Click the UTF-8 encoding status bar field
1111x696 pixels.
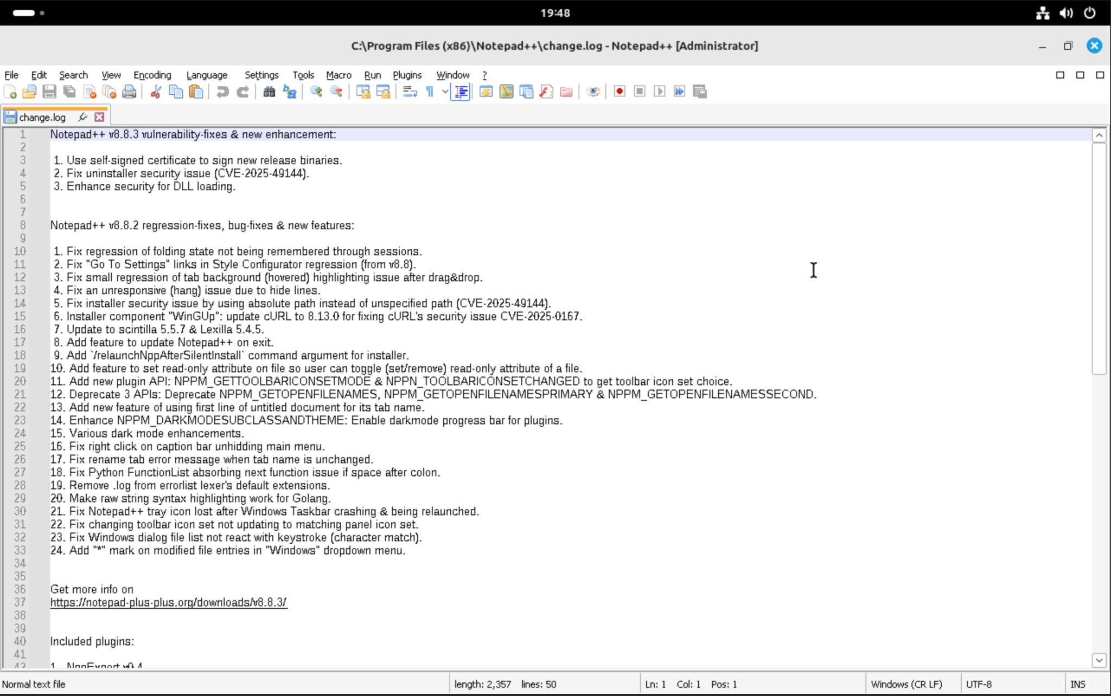tap(980, 684)
